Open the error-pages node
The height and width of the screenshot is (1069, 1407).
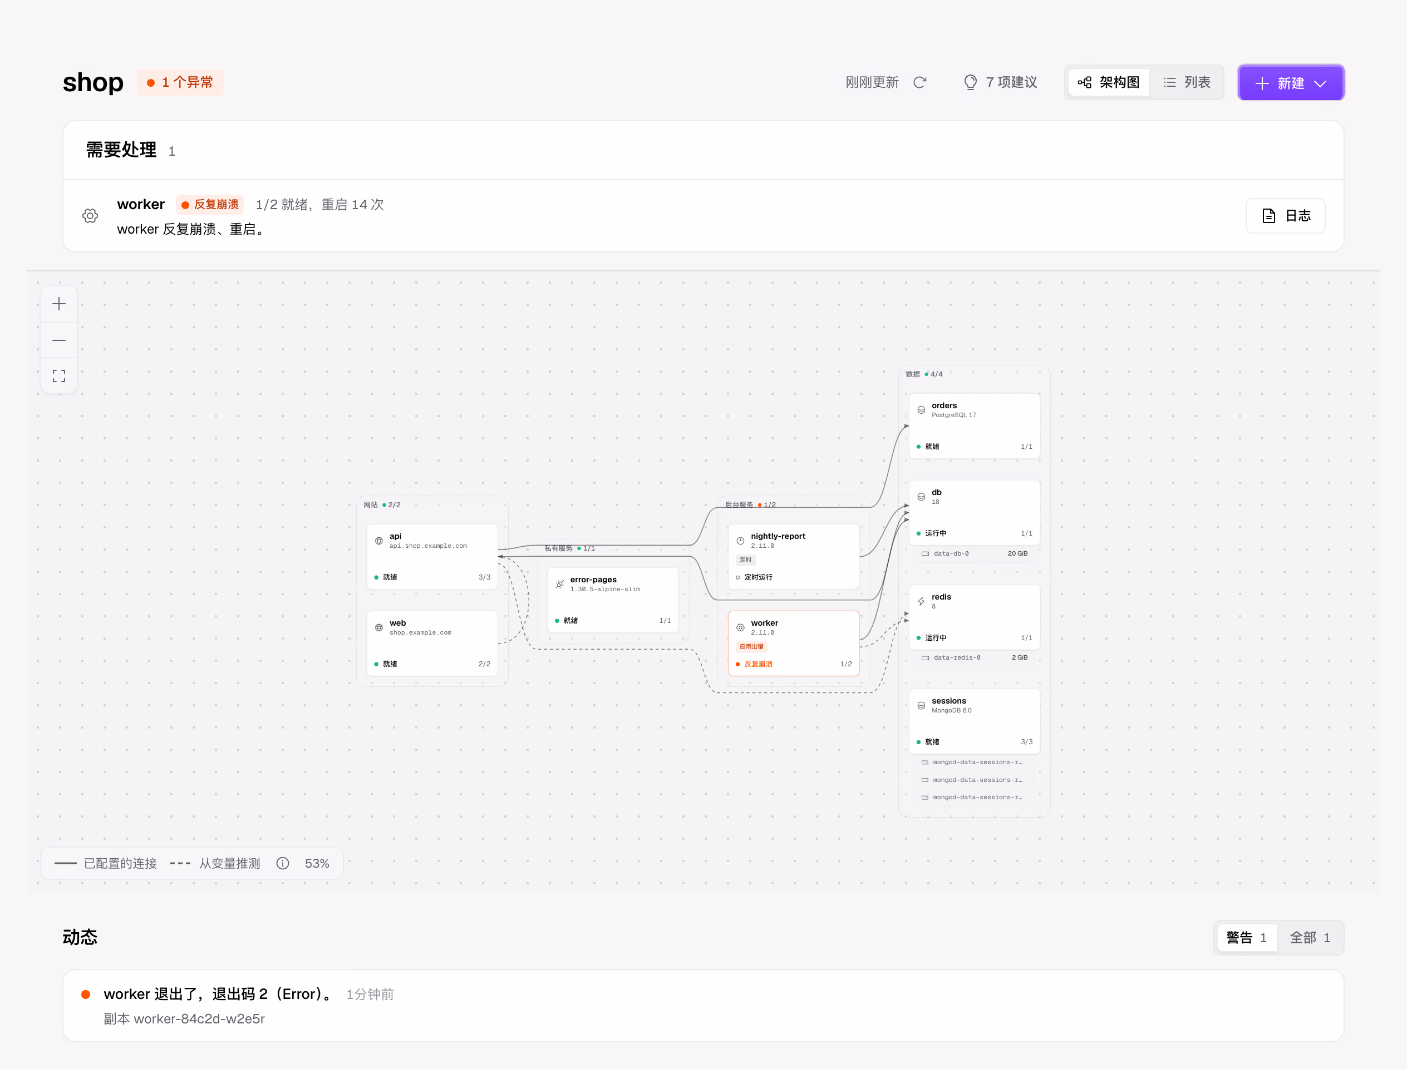click(613, 600)
